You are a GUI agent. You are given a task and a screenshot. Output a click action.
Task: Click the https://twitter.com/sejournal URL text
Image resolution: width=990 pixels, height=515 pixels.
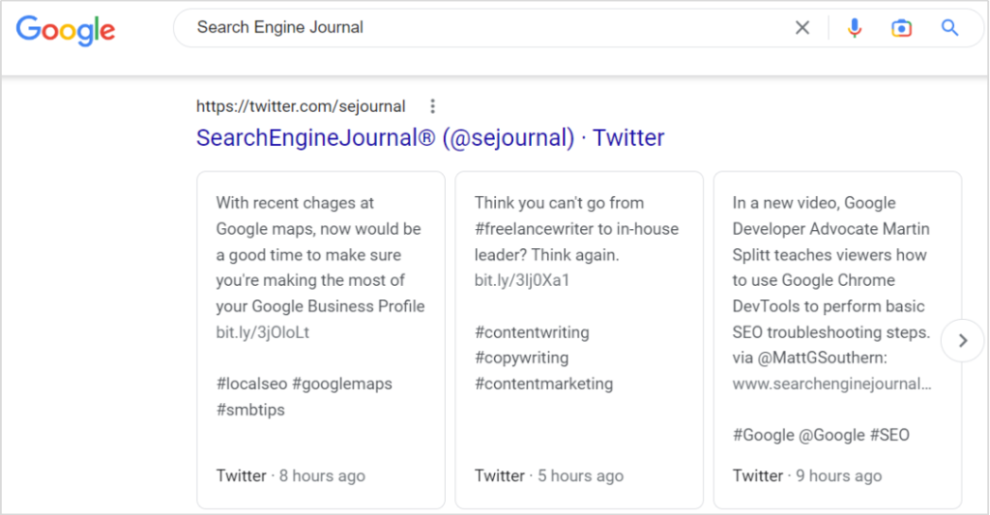tap(301, 106)
